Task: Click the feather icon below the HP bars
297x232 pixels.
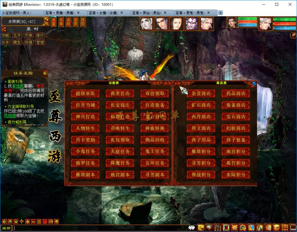Action: click(293, 35)
